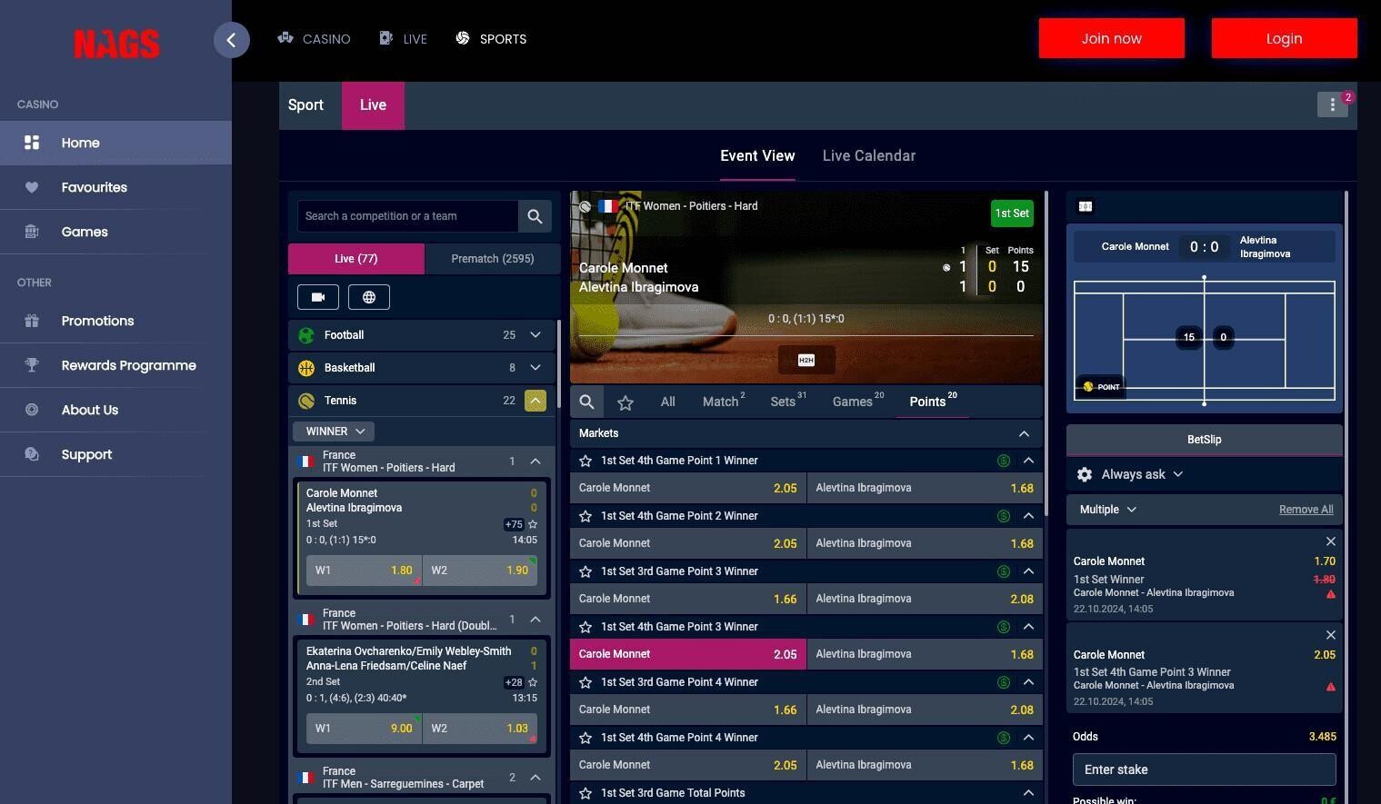Click the court view icon above the tennis court
1381x804 pixels.
click(x=1086, y=206)
